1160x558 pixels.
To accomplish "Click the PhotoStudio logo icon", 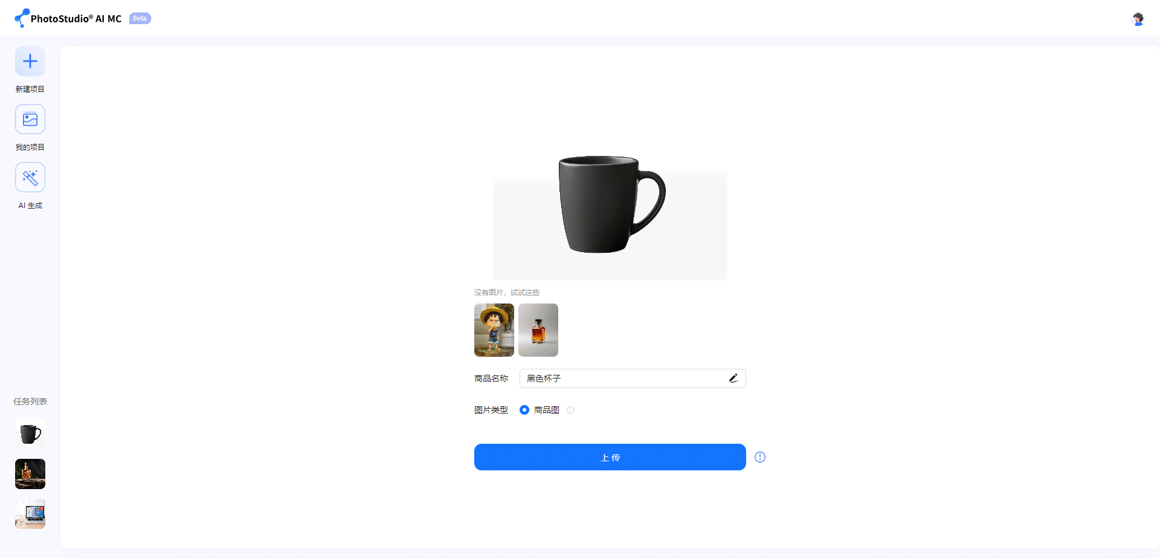I will click(x=22, y=18).
